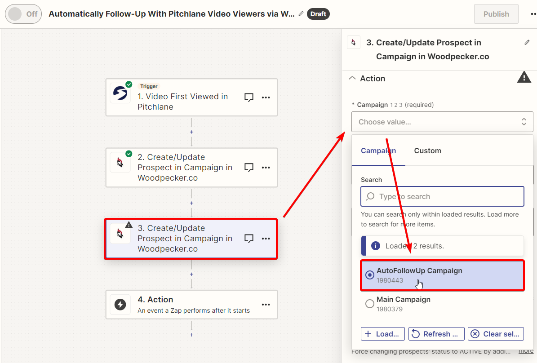Click the Refresh button
Image resolution: width=537 pixels, height=363 pixels.
click(436, 334)
